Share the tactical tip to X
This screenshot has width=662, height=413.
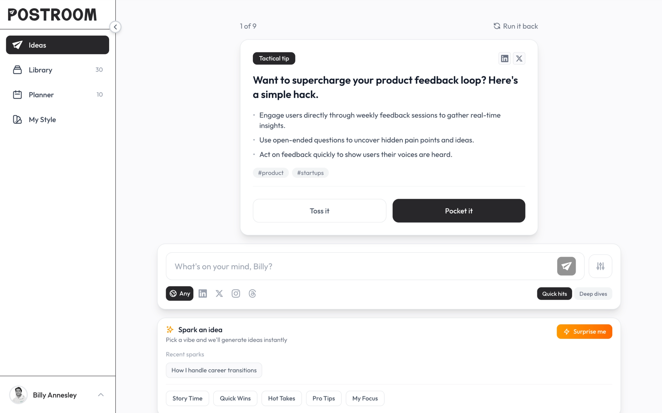(x=519, y=58)
